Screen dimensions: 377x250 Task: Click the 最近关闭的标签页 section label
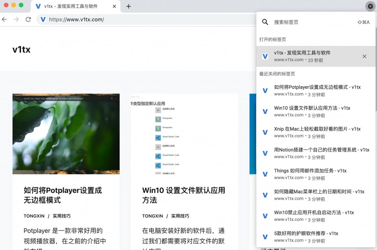(x=277, y=74)
